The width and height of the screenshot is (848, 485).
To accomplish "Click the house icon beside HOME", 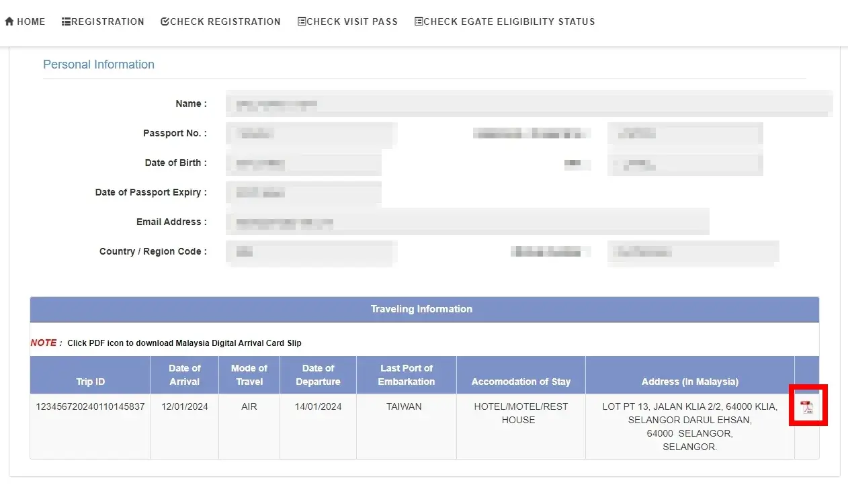I will pos(9,21).
